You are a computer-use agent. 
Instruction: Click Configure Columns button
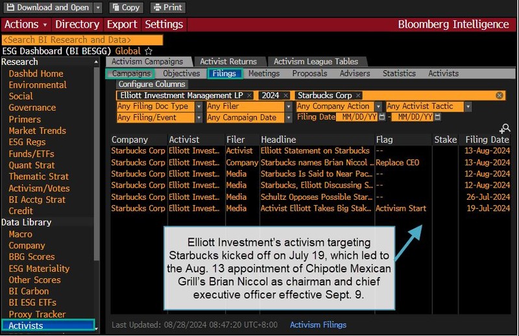pyautogui.click(x=152, y=84)
